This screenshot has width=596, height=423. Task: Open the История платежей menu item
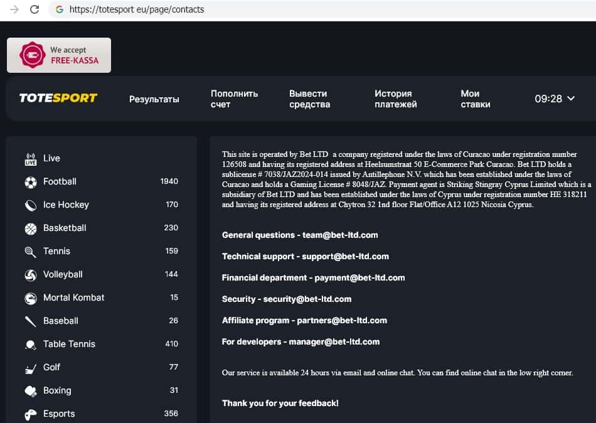396,99
